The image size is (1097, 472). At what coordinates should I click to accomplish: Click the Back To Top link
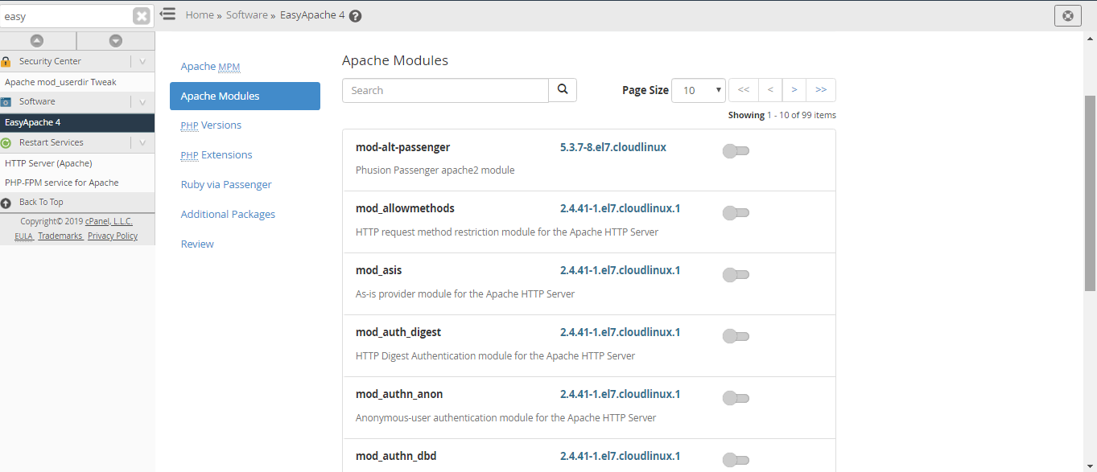pyautogui.click(x=41, y=203)
